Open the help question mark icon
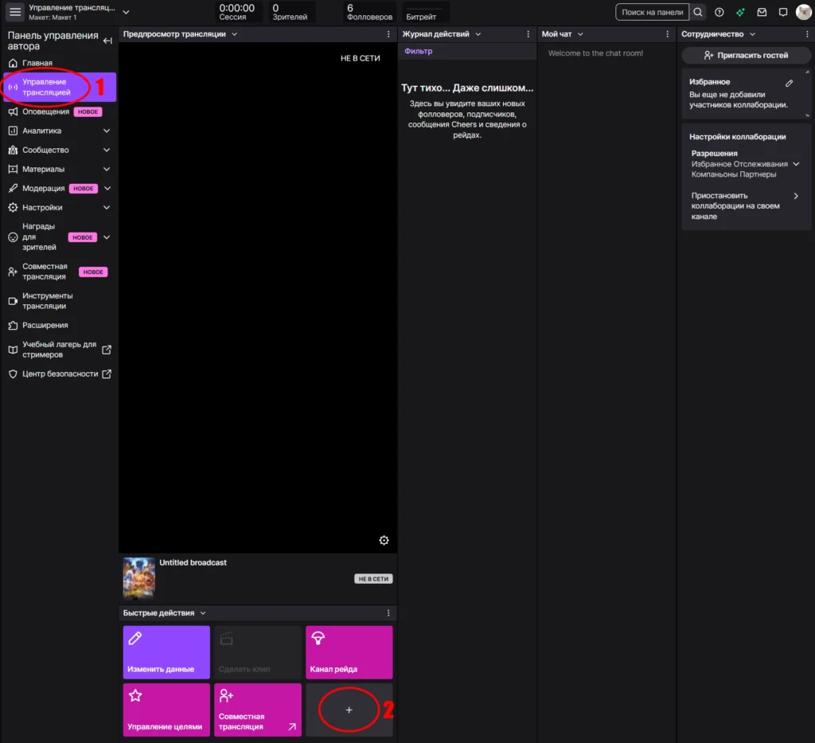The height and width of the screenshot is (743, 815). (x=719, y=12)
